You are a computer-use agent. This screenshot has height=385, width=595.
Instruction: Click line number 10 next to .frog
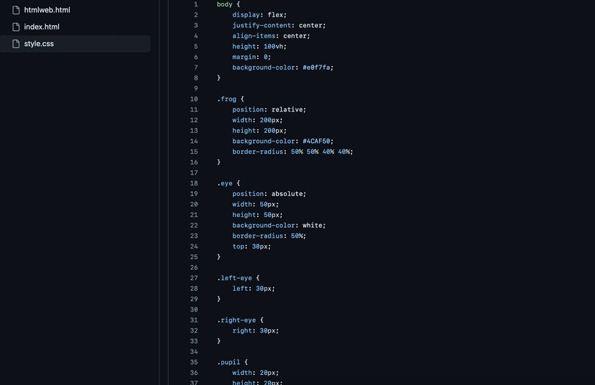pyautogui.click(x=194, y=99)
